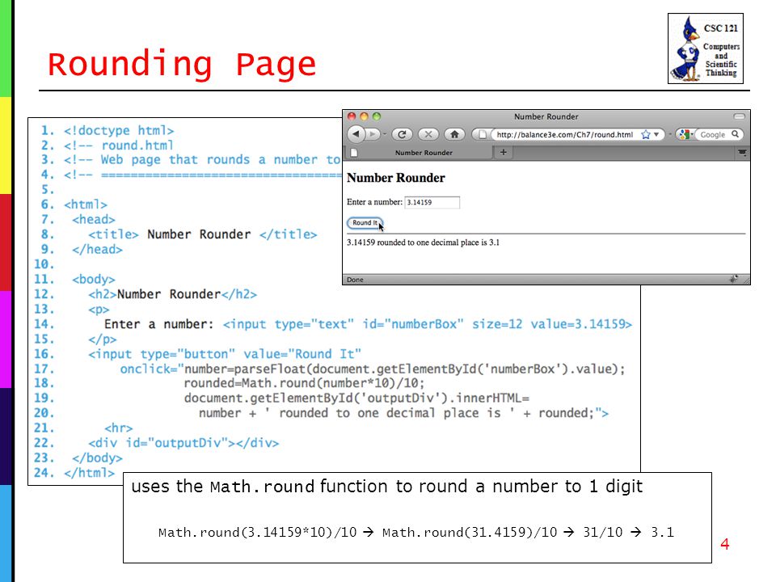
Task: Click code line 1 '<!doctype html>'
Action: [119, 131]
